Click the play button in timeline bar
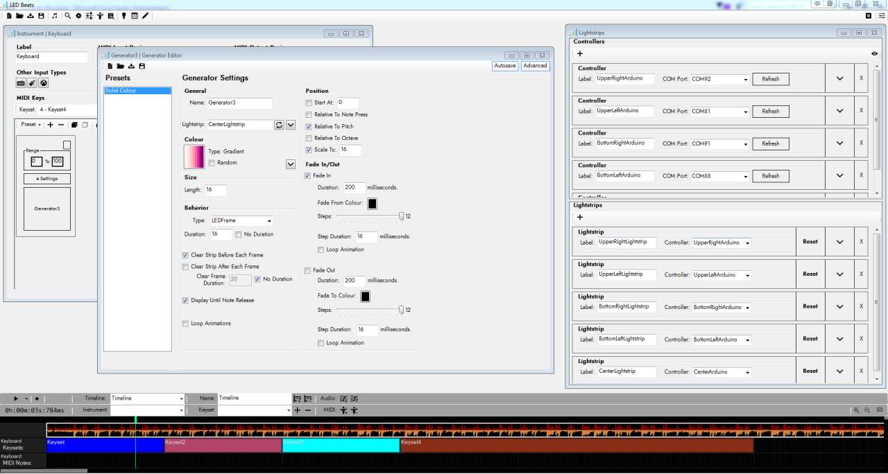 (x=16, y=398)
